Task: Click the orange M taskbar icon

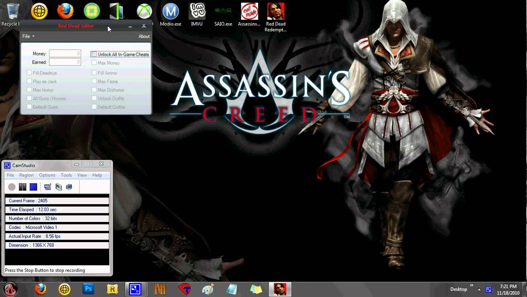Action: click(160, 289)
